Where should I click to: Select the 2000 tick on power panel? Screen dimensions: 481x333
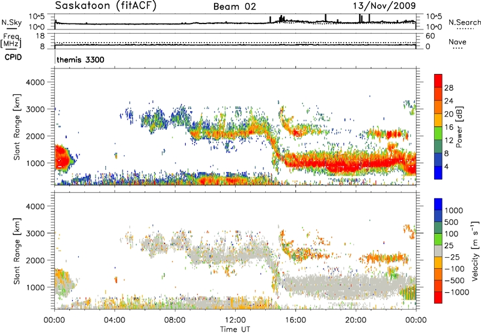(35, 136)
